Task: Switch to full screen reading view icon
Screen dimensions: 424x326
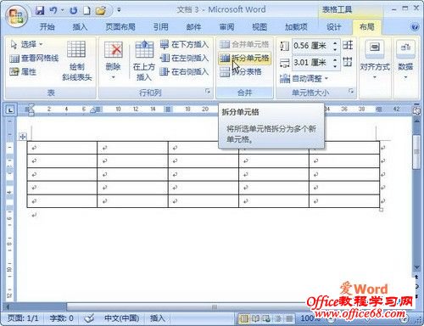Action: point(255,318)
